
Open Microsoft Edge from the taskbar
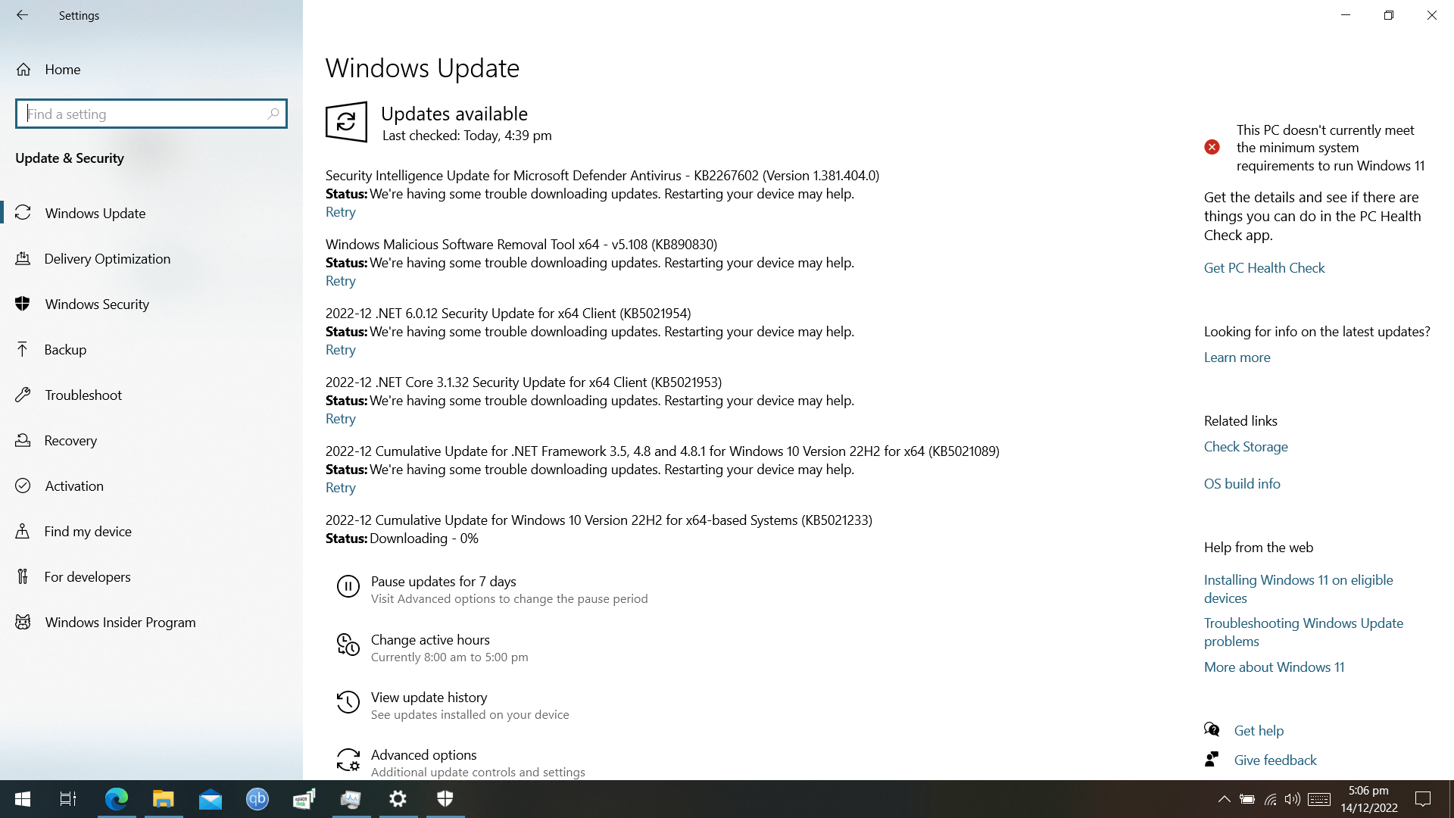pos(117,798)
